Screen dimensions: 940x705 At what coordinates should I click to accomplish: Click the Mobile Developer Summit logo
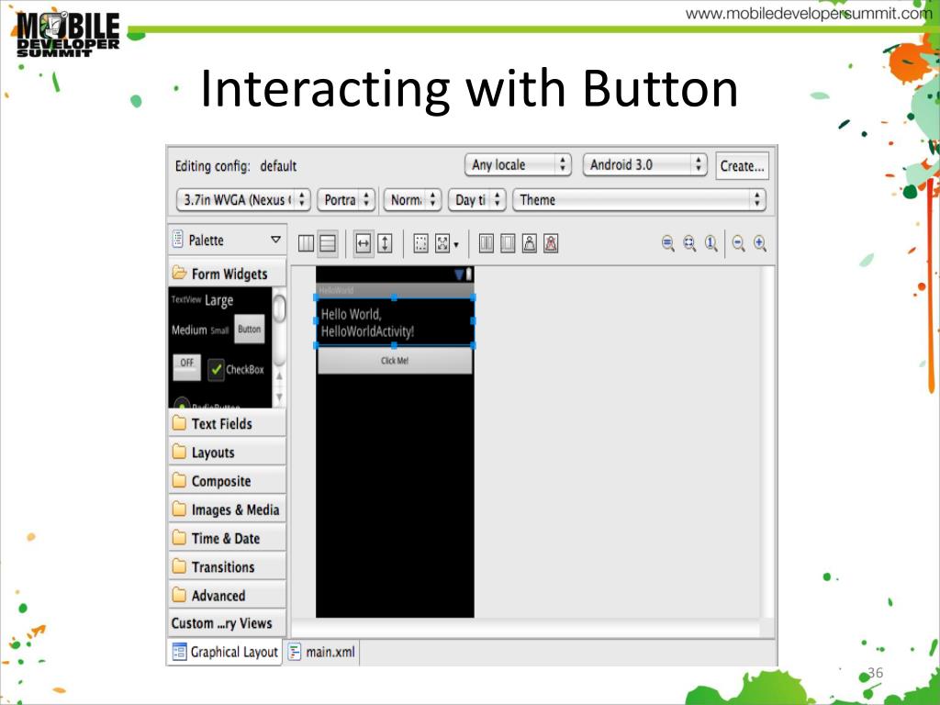pyautogui.click(x=68, y=34)
